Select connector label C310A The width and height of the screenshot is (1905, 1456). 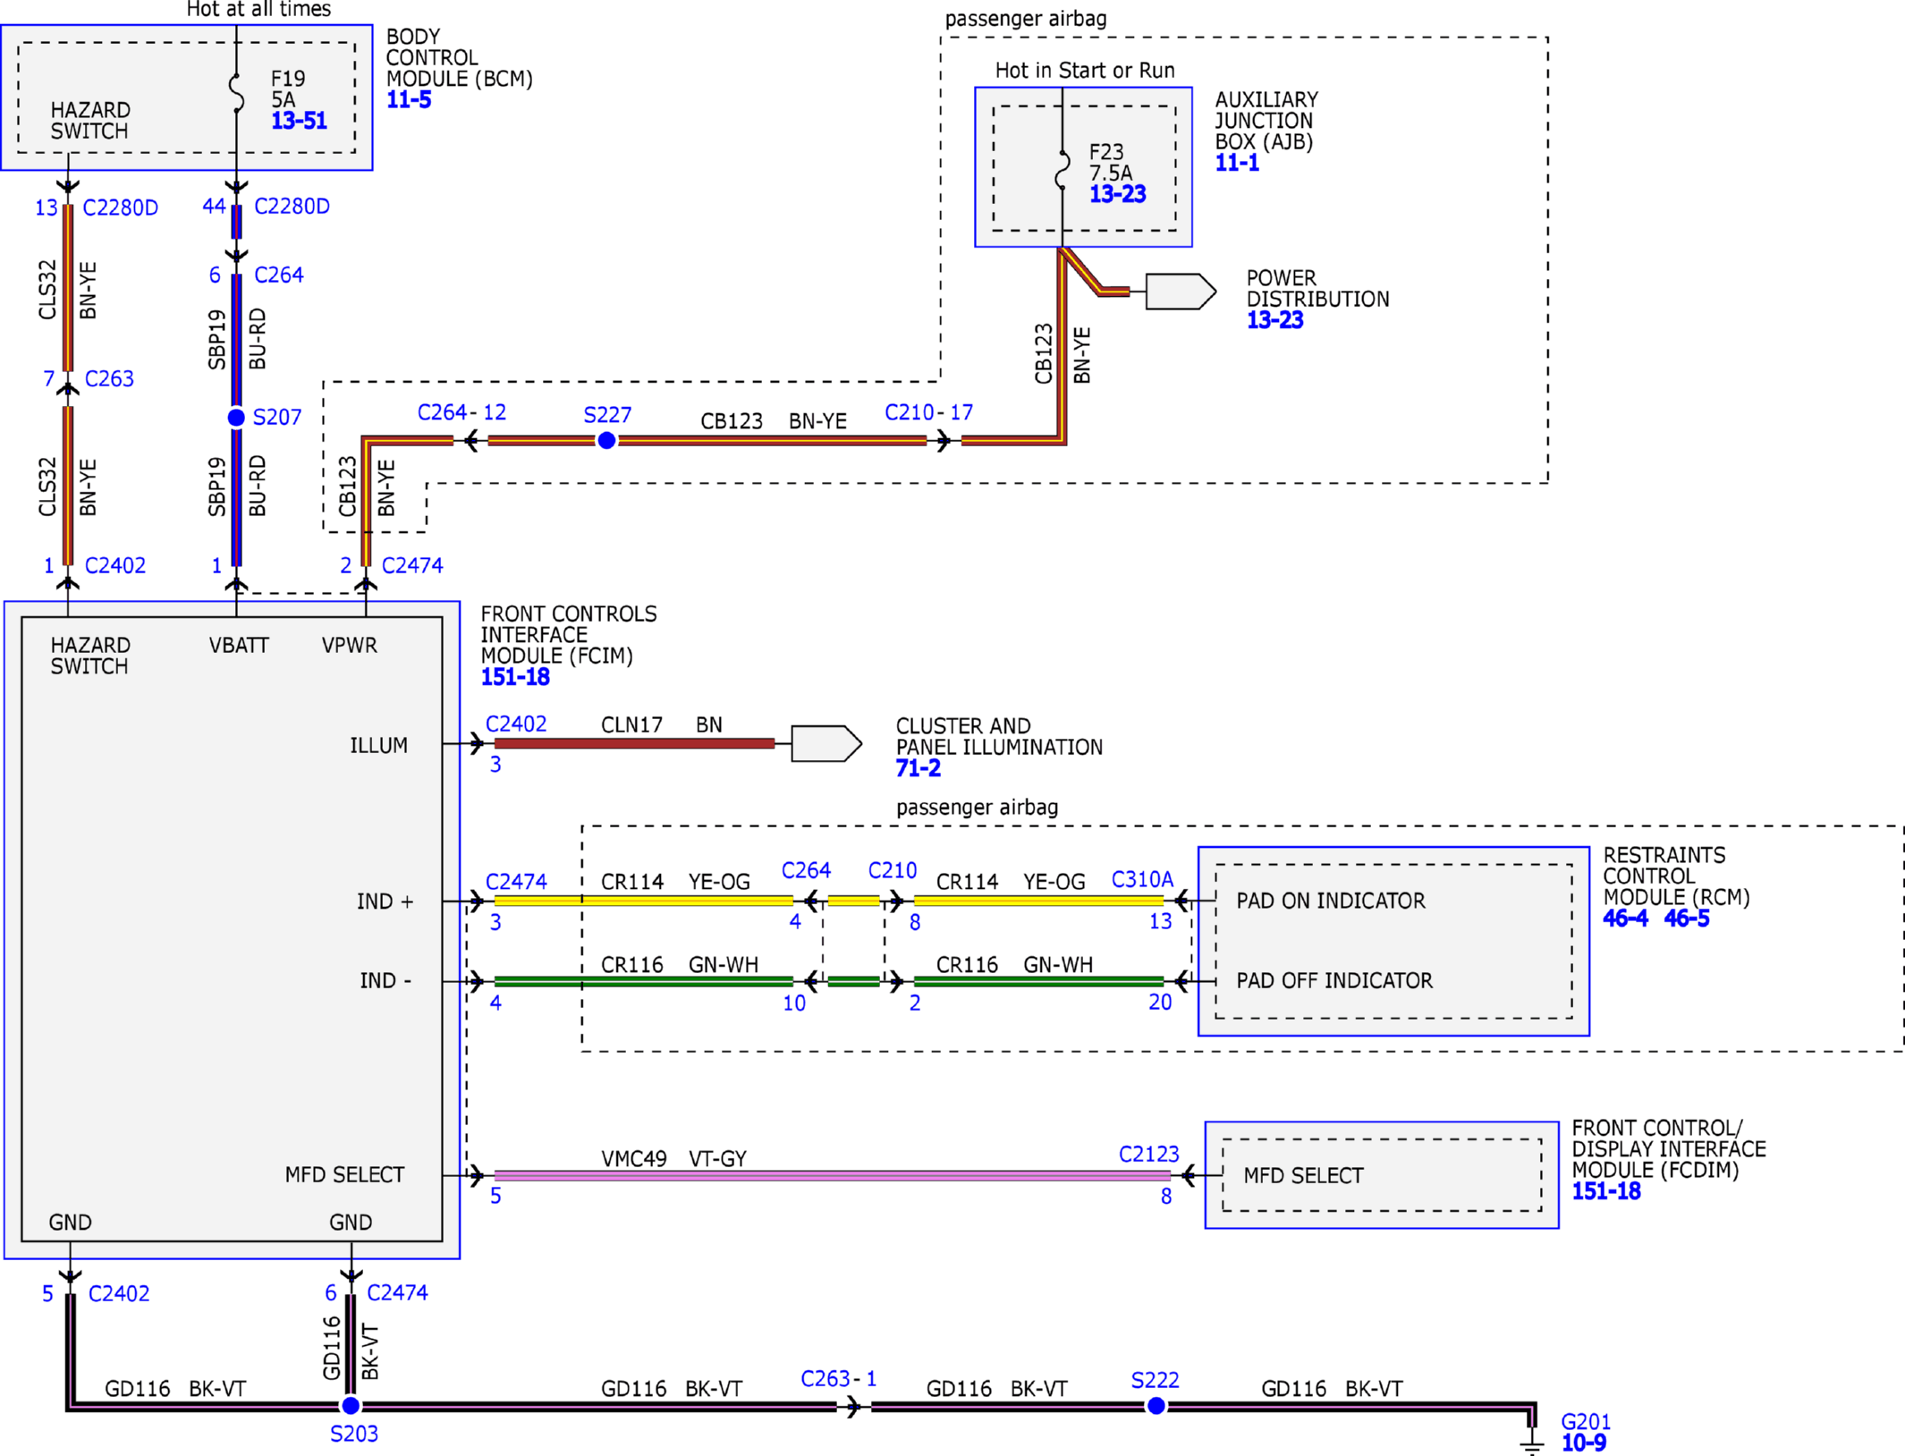coord(1142,880)
